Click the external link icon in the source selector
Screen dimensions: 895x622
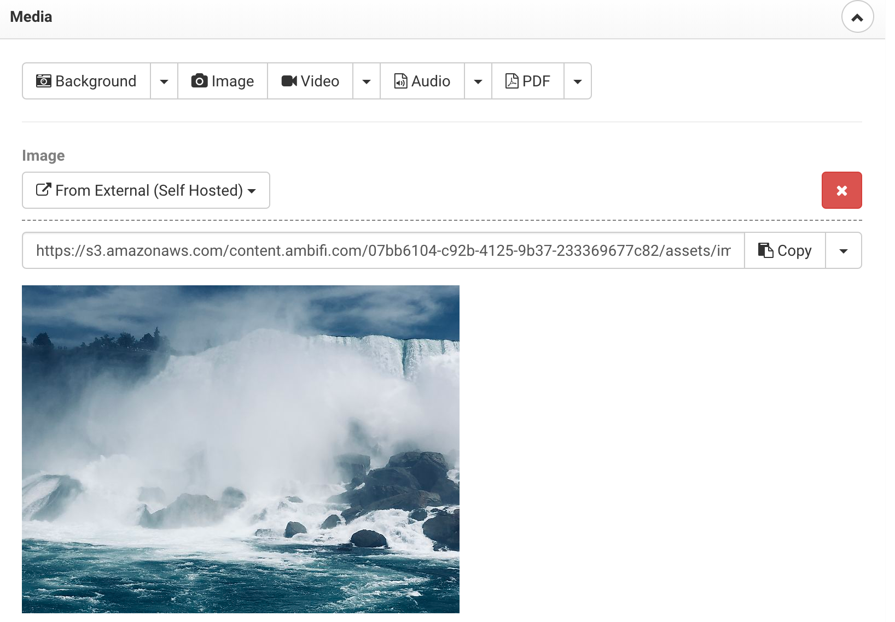click(x=43, y=190)
